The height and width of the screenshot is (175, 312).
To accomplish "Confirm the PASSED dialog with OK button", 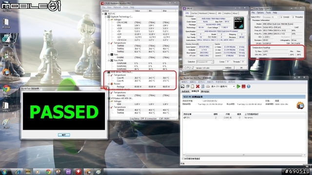I will coord(64,135).
